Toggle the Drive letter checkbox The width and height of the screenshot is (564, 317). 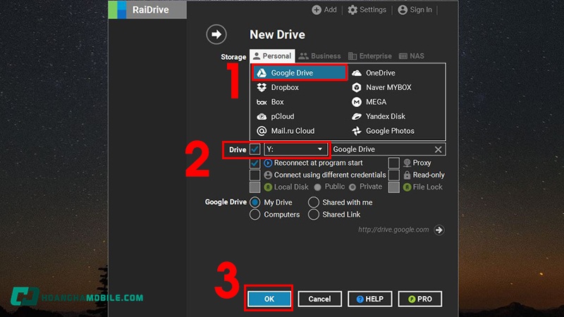coord(255,149)
